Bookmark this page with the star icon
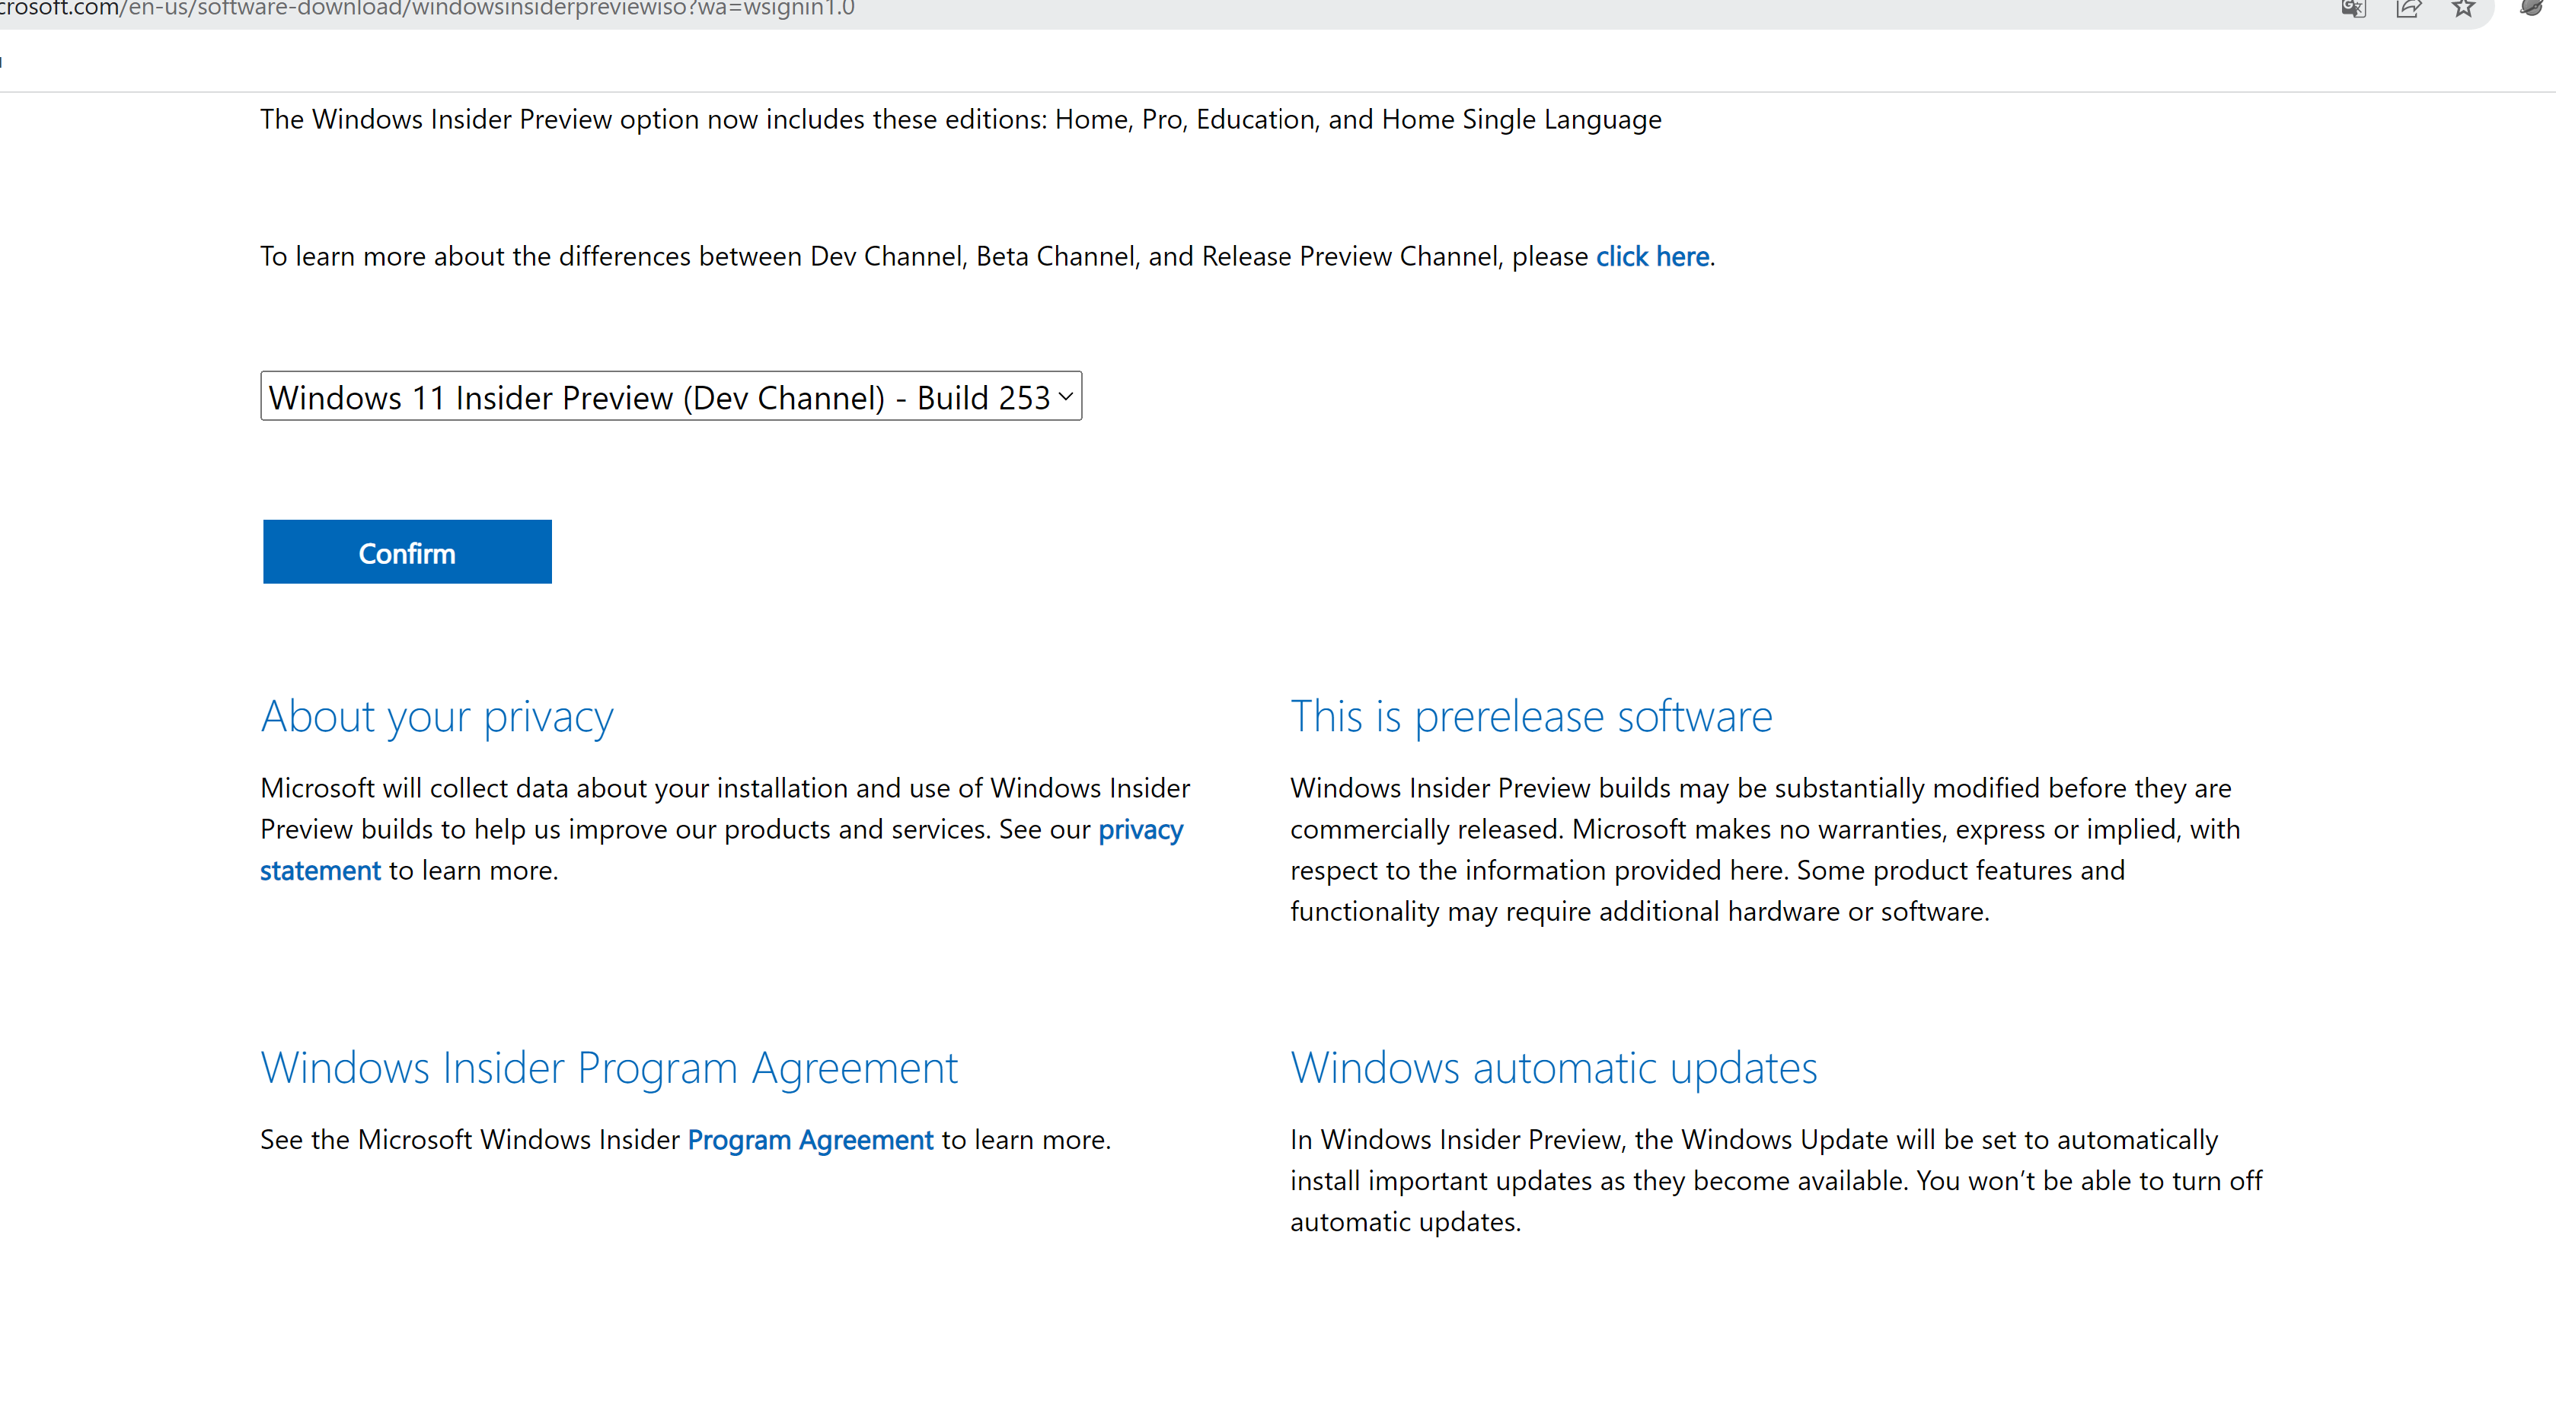Image resolution: width=2556 pixels, height=1407 pixels. [2463, 9]
